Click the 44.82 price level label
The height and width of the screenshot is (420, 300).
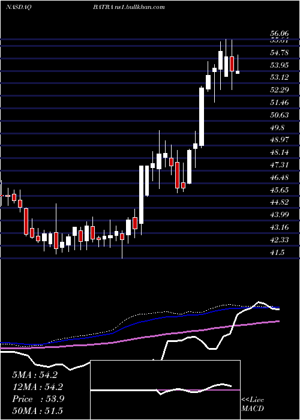pyautogui.click(x=280, y=202)
